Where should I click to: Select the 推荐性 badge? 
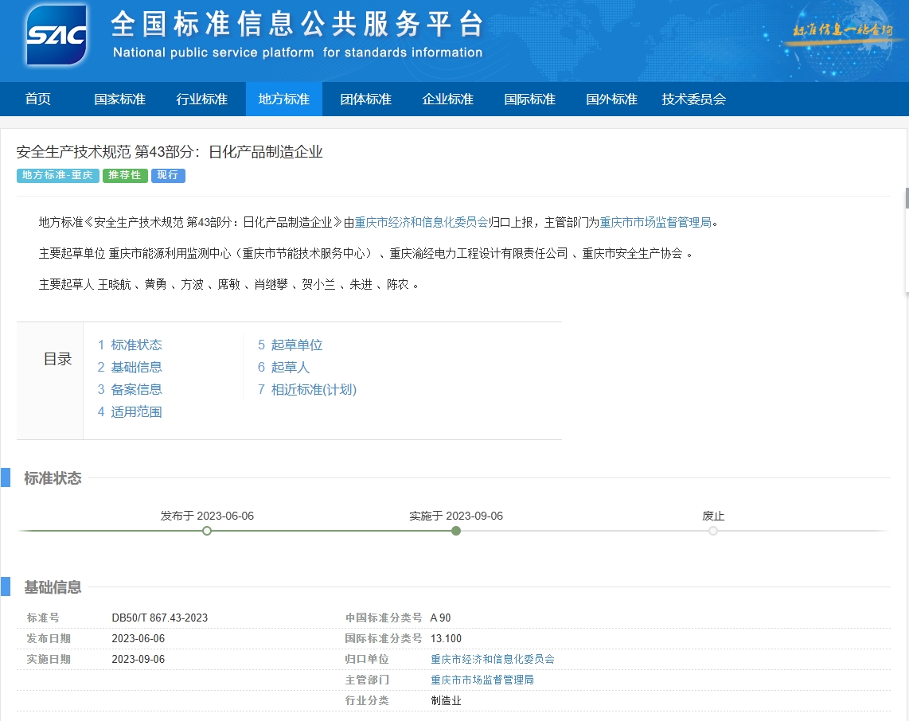[x=125, y=176]
